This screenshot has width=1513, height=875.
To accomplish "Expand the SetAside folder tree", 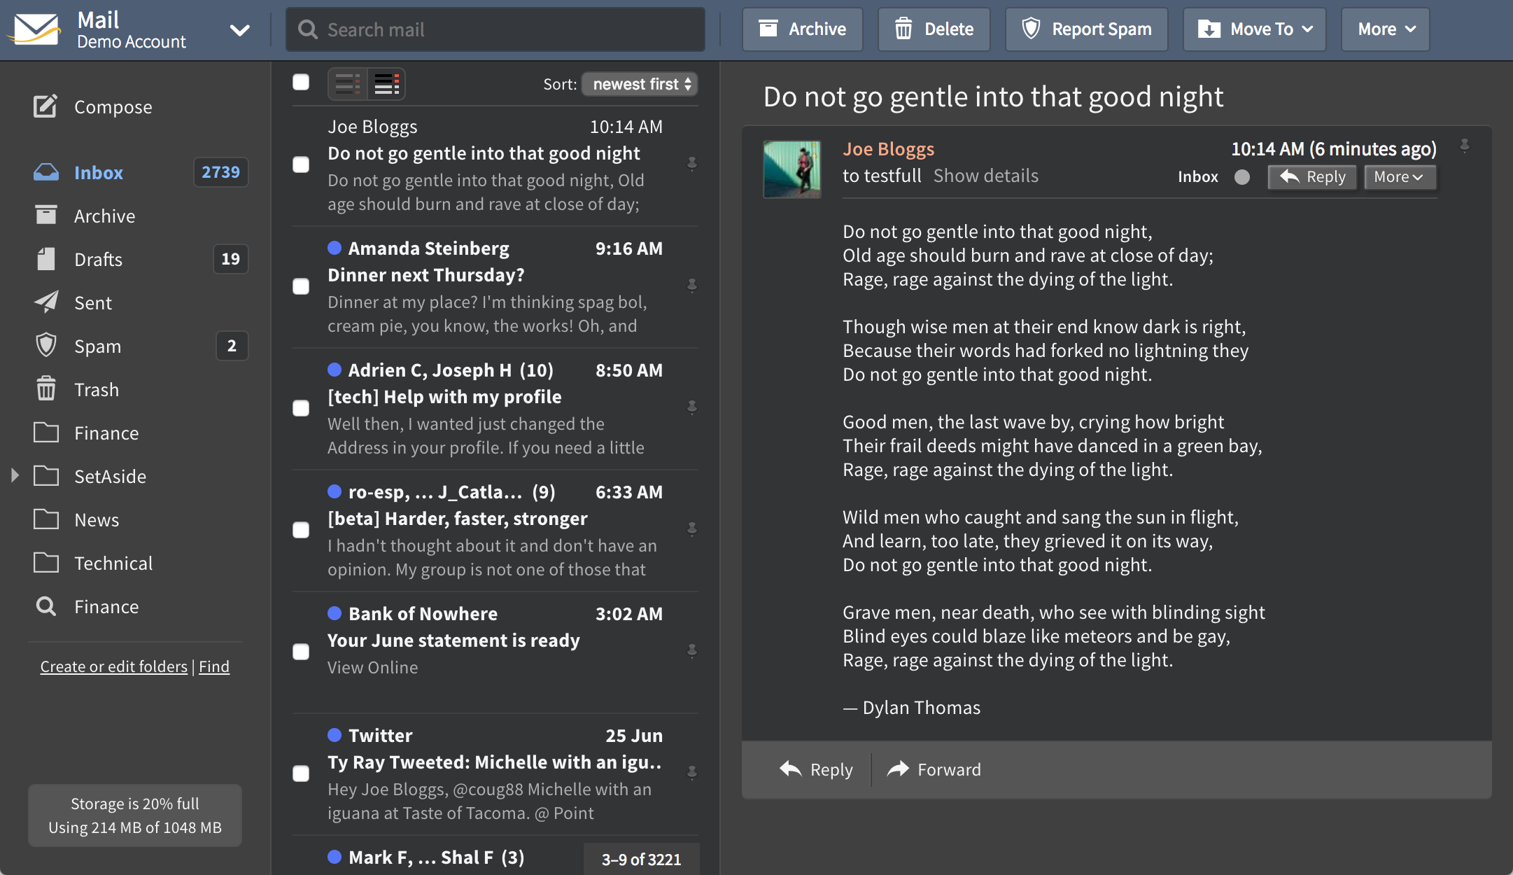I will pos(15,475).
